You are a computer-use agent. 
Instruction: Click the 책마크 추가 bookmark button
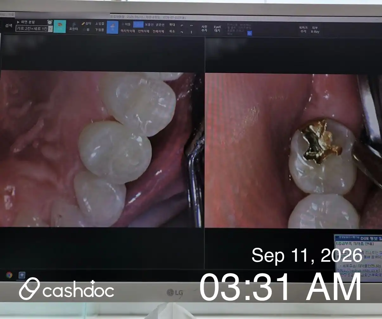pos(303,29)
